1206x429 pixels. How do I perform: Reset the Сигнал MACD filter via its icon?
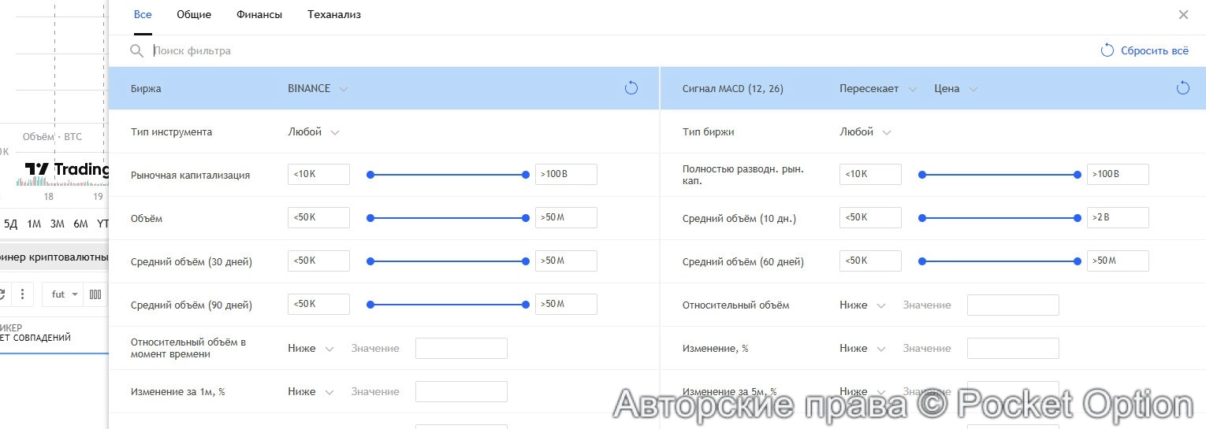coord(1182,88)
